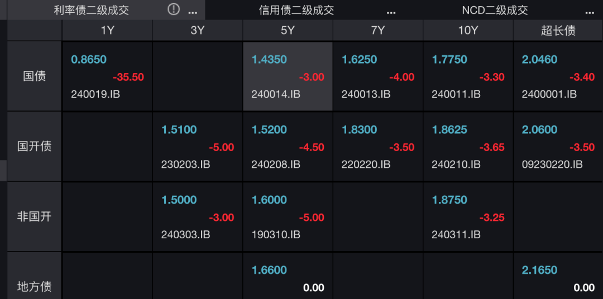Click the 地方债 5Y yield 1.6600
This screenshot has height=299, width=603.
click(269, 271)
